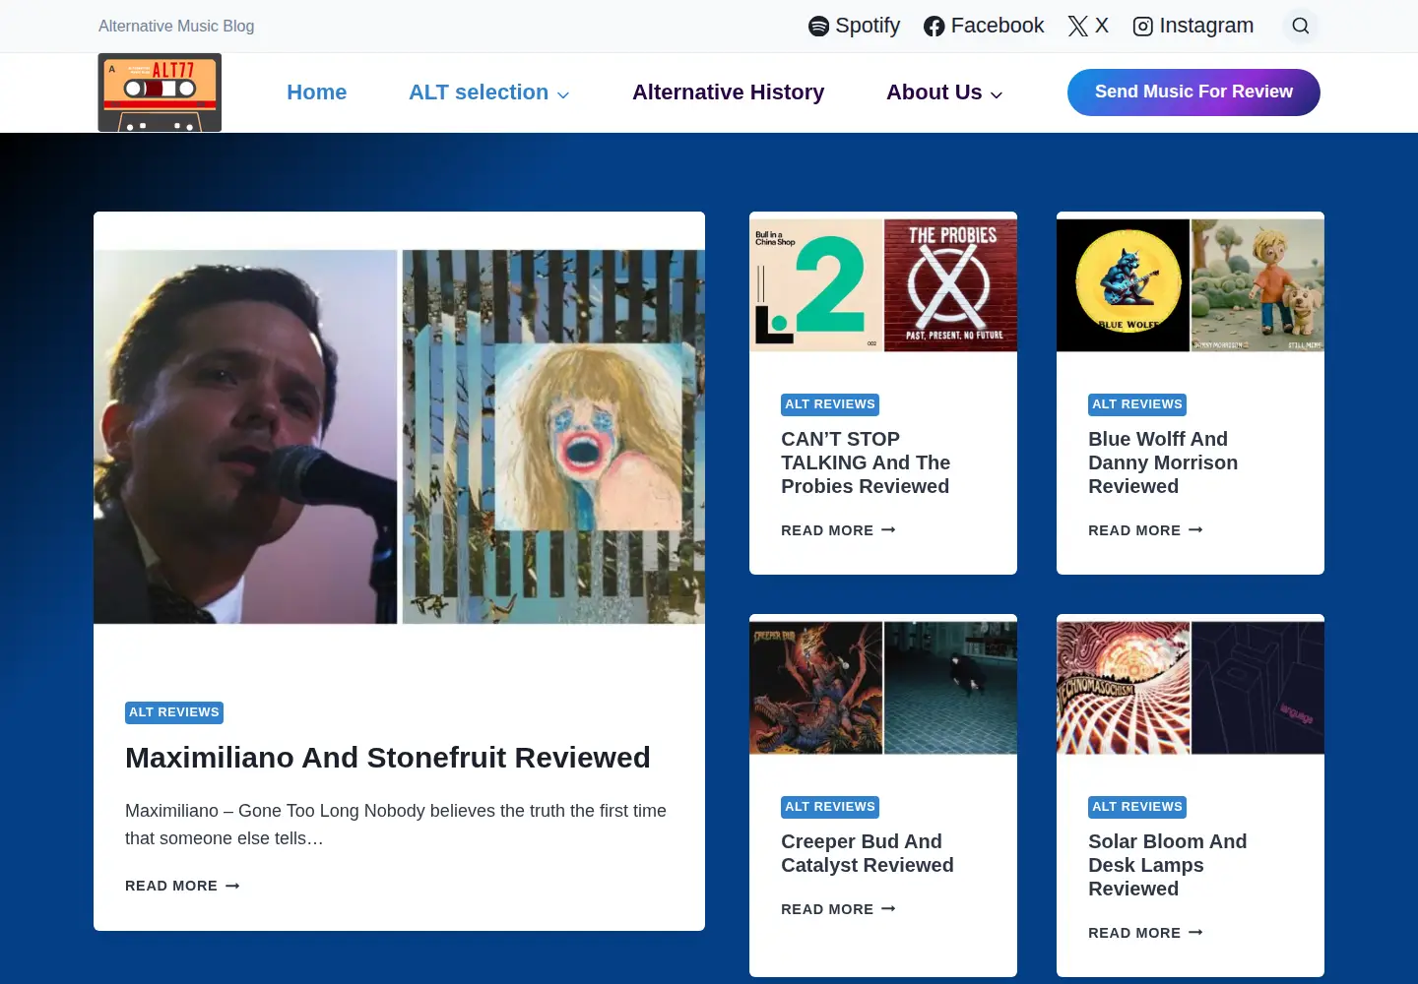Click Read More under Maximiliano excerpt

coord(182,887)
